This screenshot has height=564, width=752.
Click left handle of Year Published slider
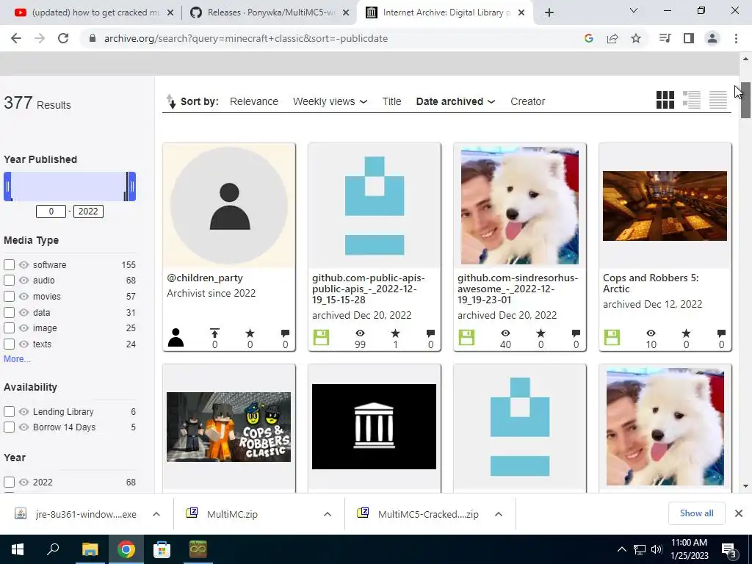pyautogui.click(x=7, y=187)
